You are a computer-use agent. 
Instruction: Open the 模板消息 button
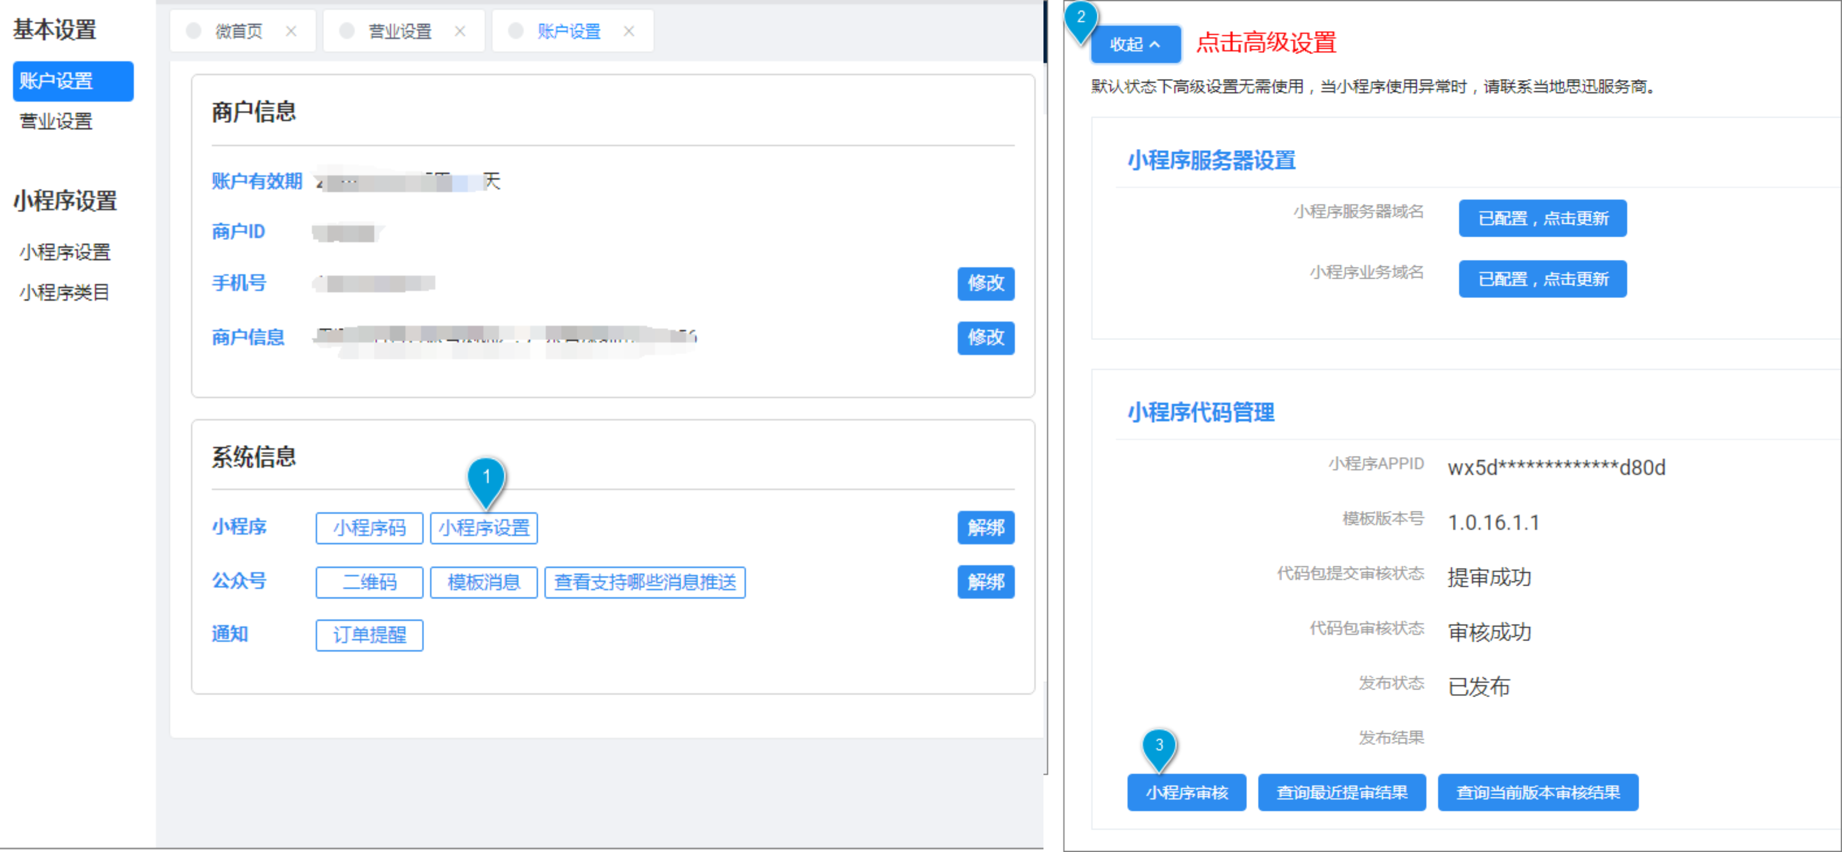tap(483, 583)
